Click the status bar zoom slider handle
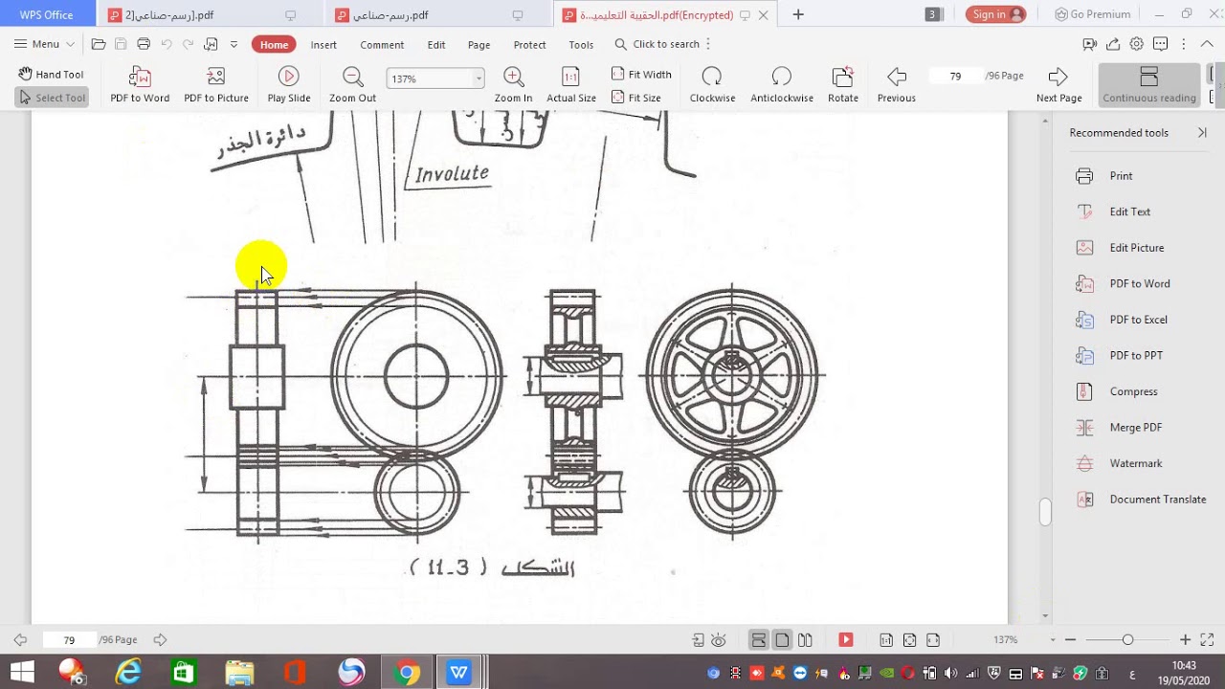 (x=1127, y=640)
